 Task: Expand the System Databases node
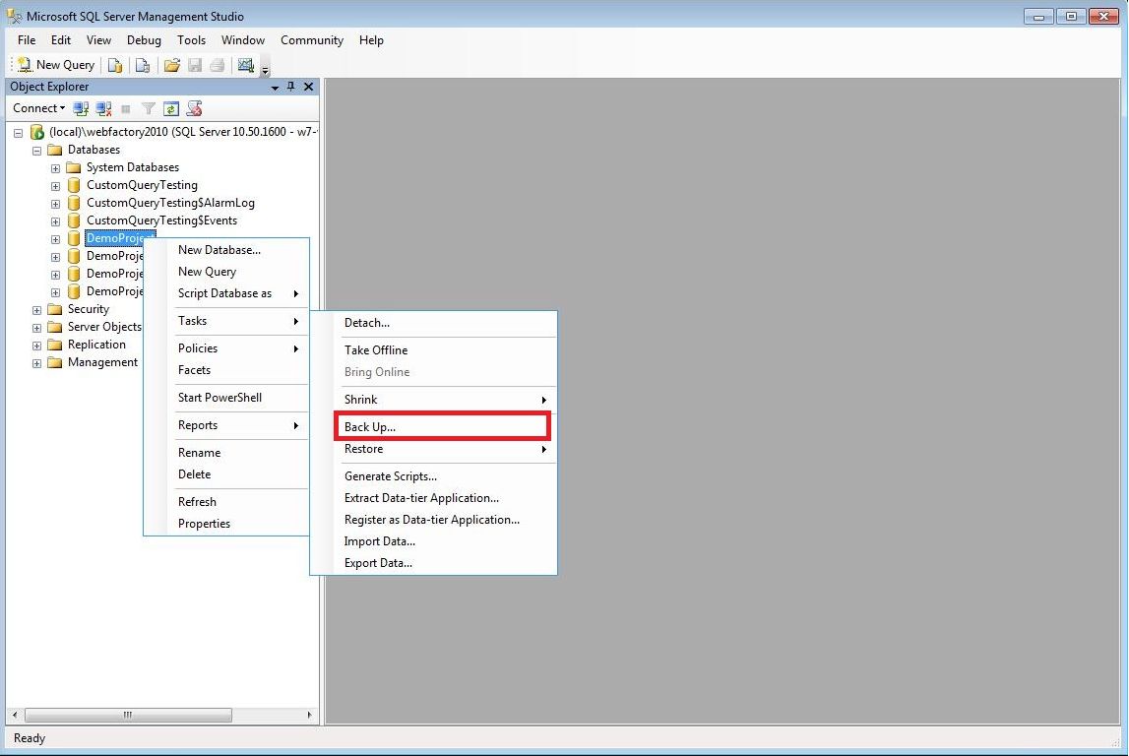pos(56,168)
